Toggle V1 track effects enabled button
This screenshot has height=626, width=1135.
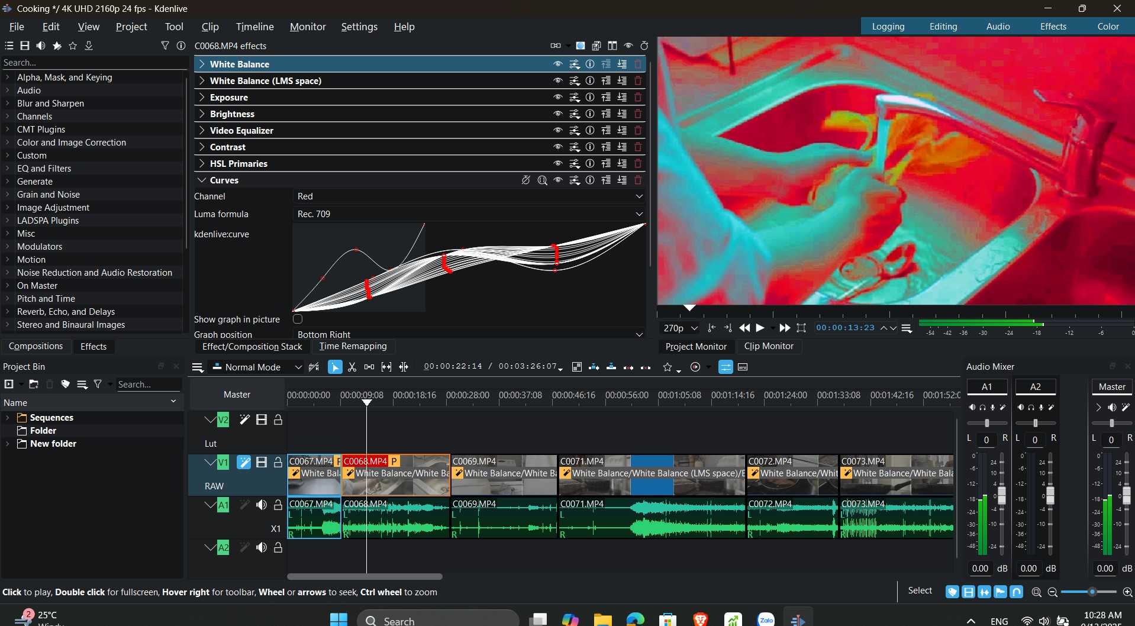pos(244,463)
